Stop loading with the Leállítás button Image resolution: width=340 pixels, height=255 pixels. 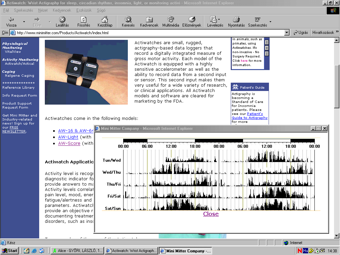[x=62, y=22]
